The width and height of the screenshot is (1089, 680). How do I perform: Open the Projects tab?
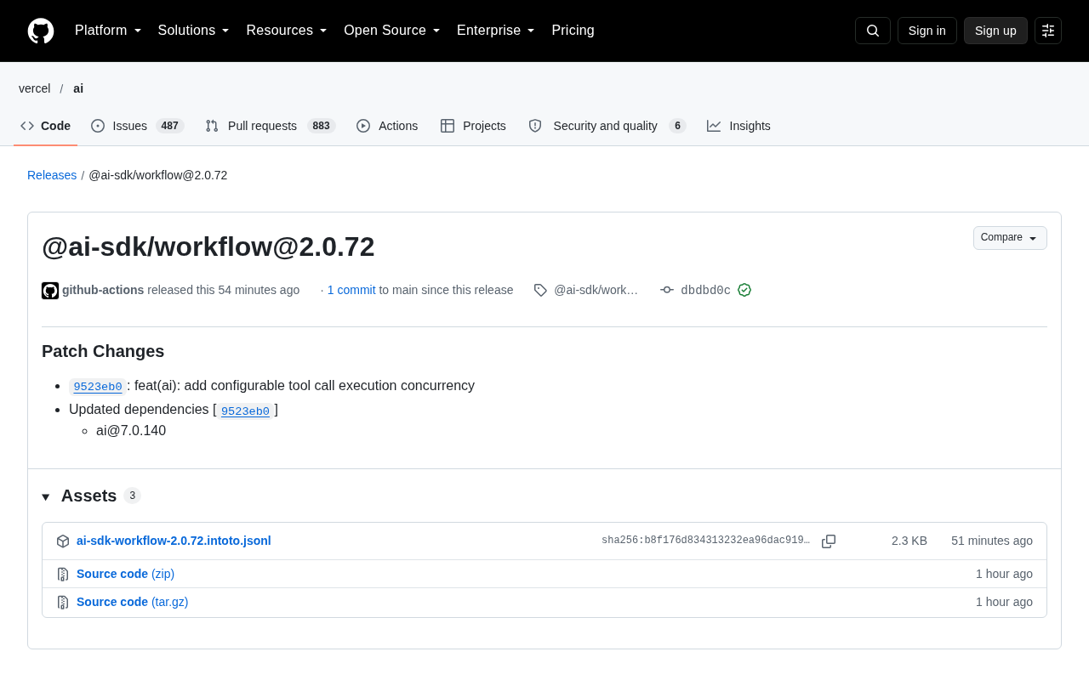(473, 126)
